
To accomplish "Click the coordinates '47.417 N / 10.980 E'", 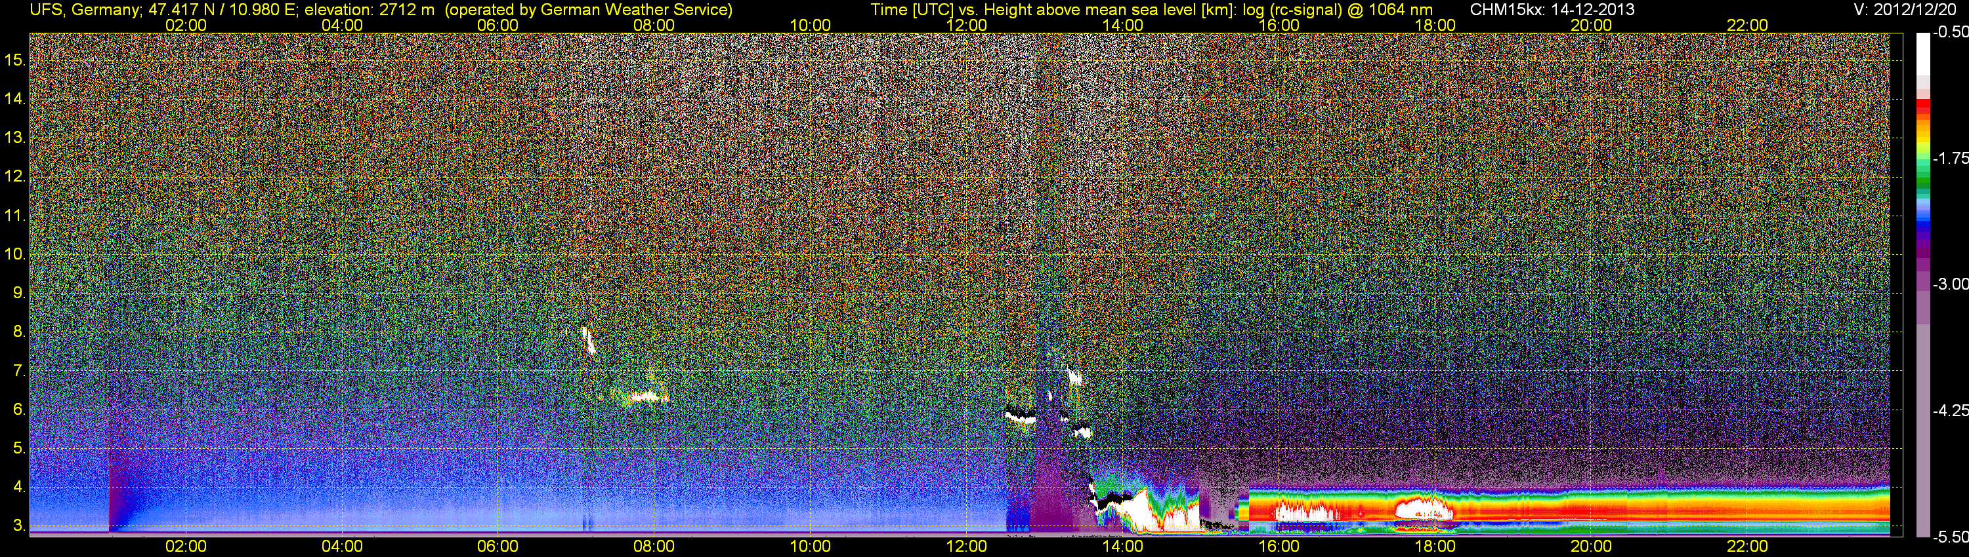I will (x=221, y=10).
